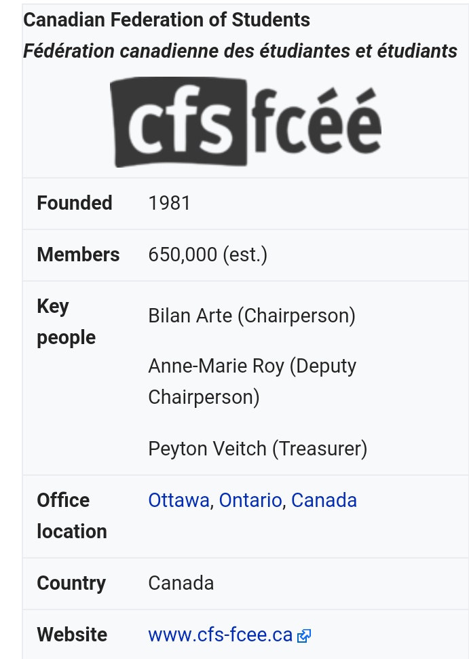Click the CFS FCÉÉ logo image
Screen dimensions: 469x659
pos(245,122)
